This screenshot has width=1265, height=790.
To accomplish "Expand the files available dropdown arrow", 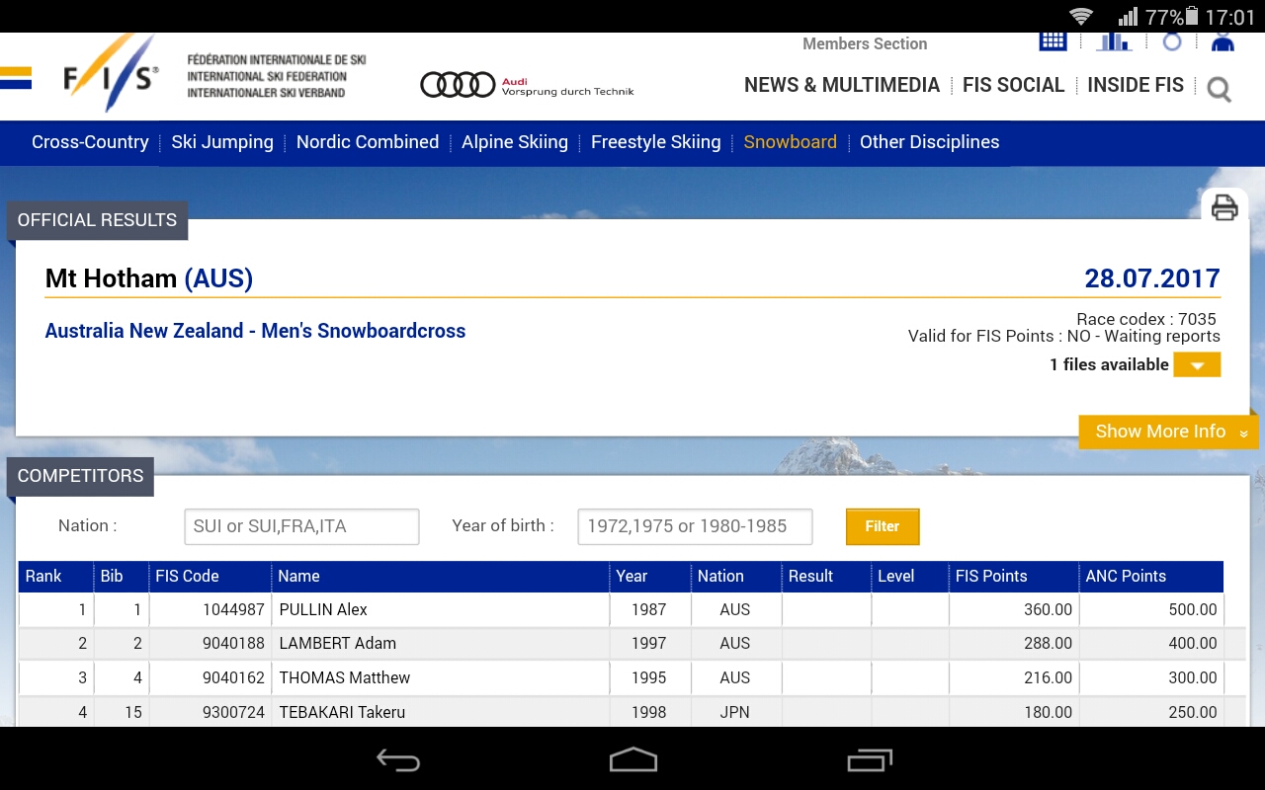I will [1197, 365].
